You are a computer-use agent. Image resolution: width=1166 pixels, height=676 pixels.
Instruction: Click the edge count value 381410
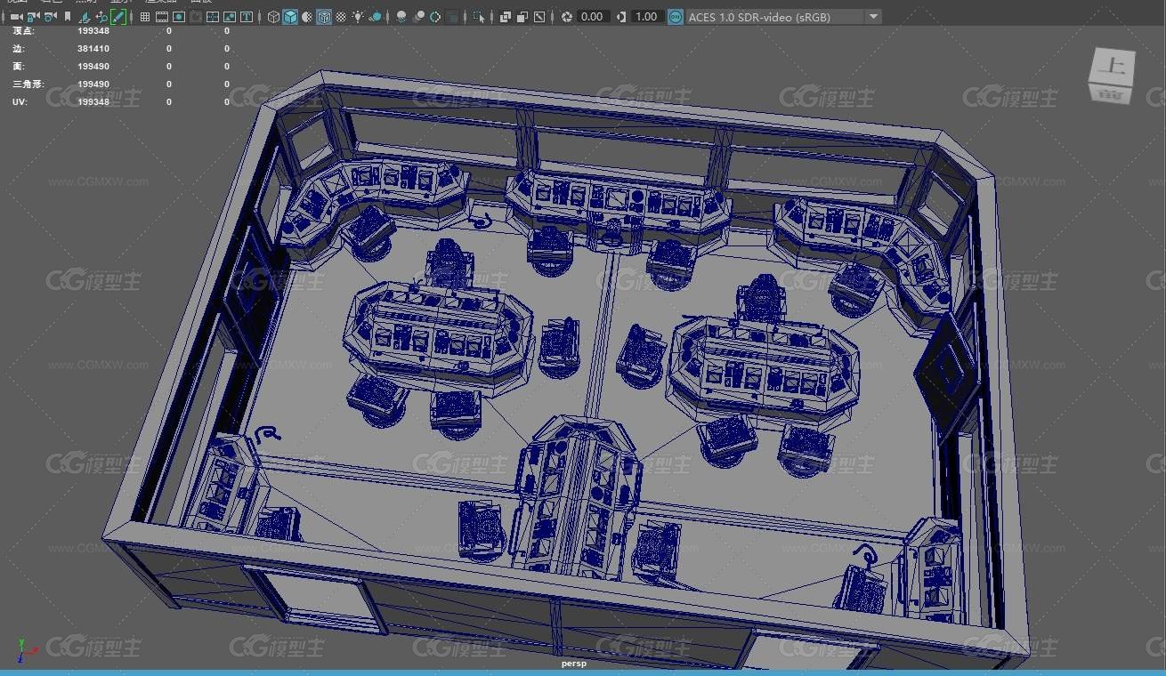pos(93,49)
